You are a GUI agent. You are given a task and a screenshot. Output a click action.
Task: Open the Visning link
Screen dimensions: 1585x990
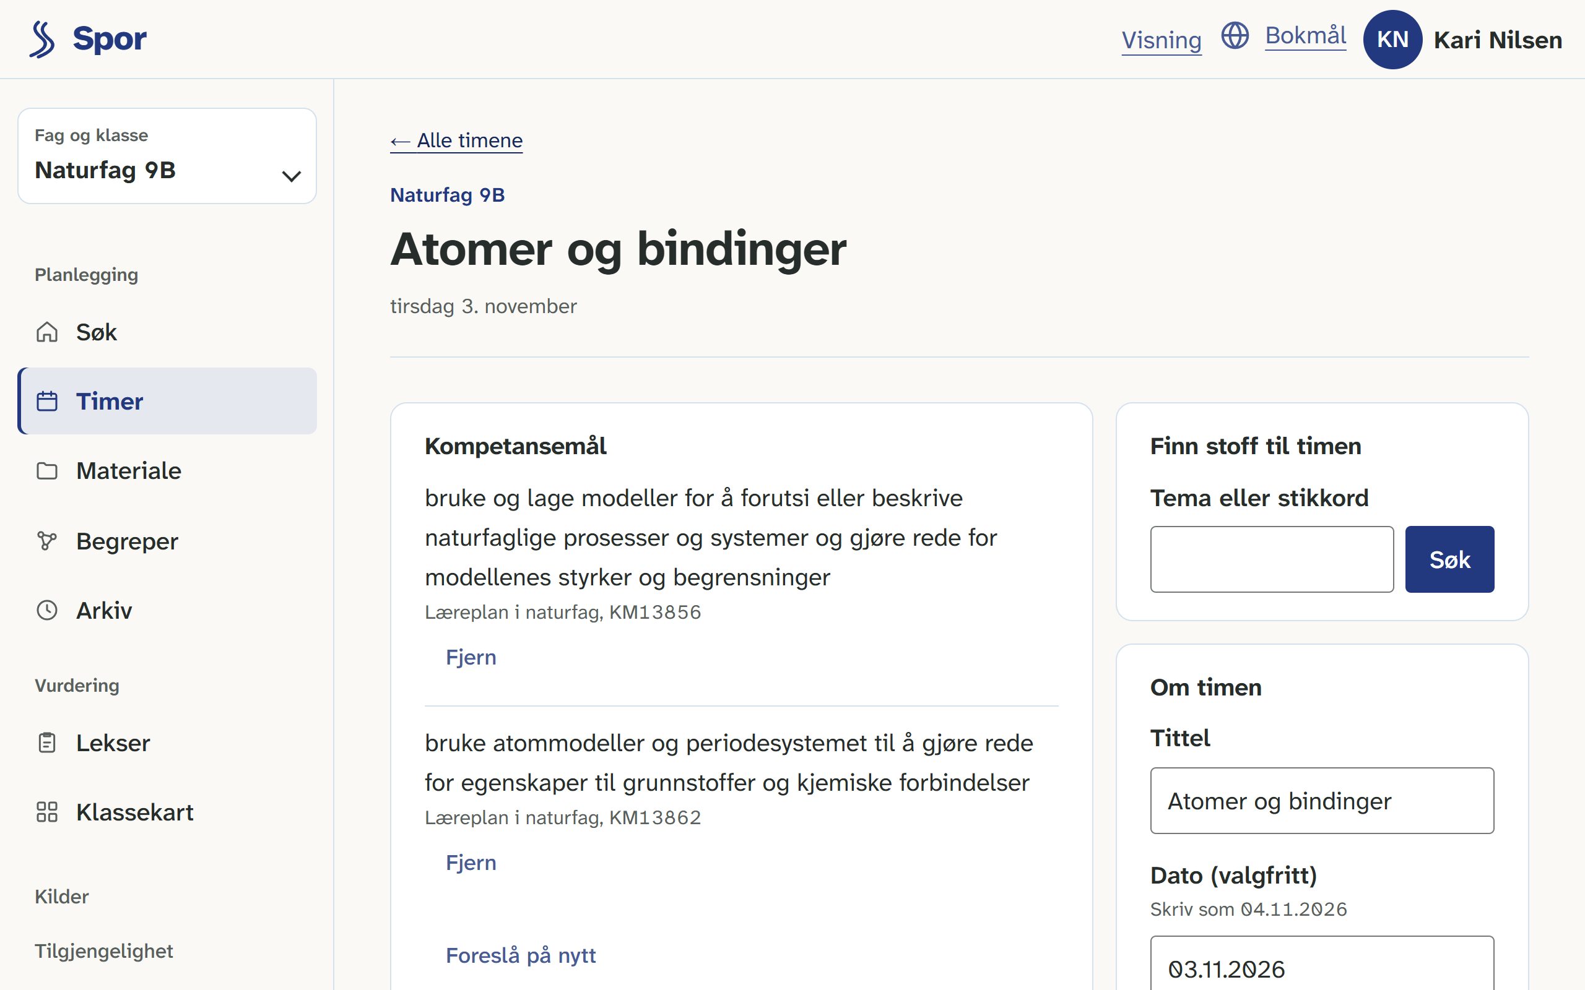[1162, 41]
